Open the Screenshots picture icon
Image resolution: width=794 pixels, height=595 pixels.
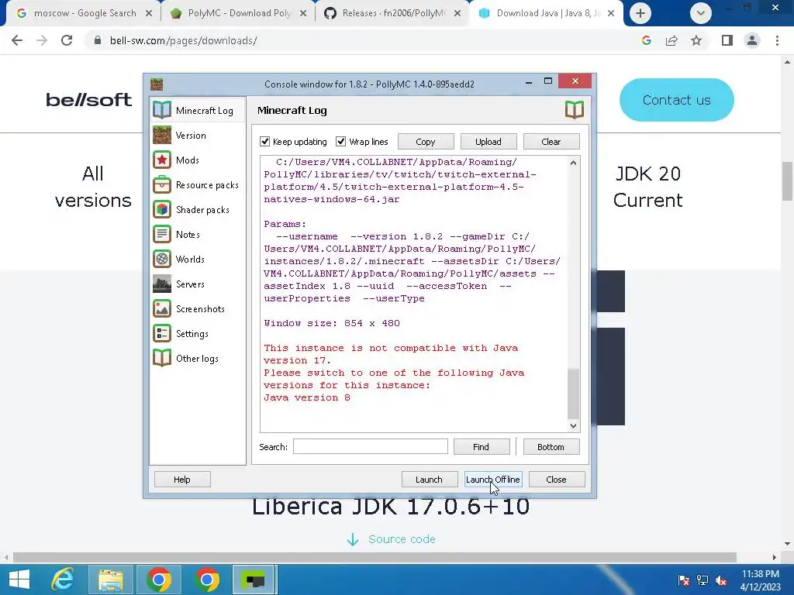[x=162, y=308]
